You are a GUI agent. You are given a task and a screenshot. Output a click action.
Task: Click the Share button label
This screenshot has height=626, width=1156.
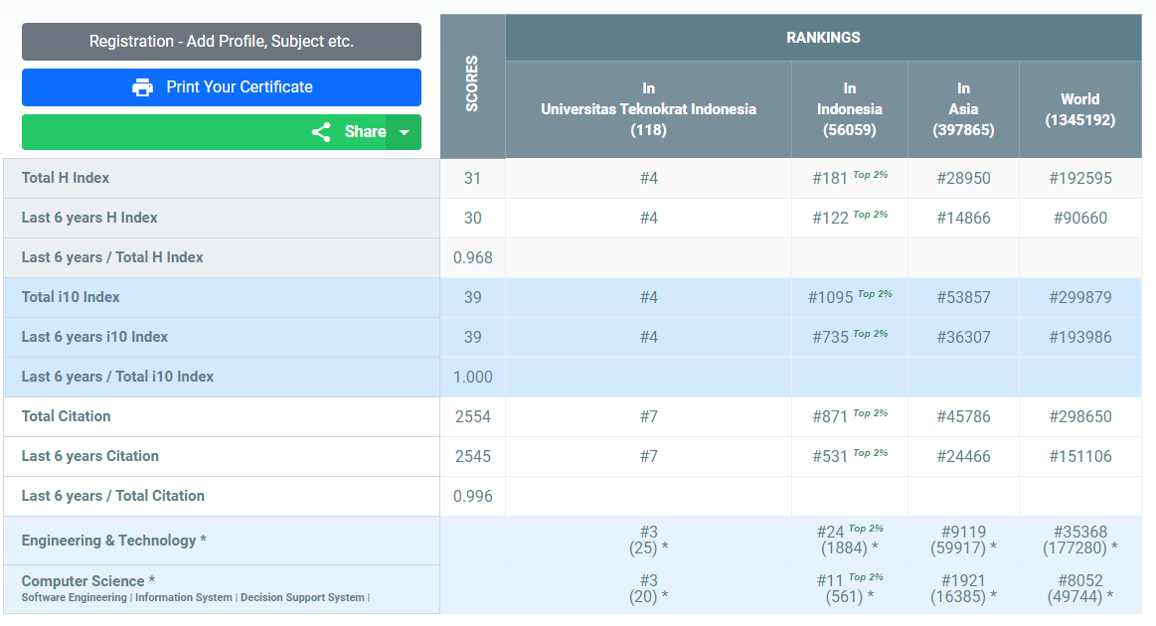coord(365,132)
